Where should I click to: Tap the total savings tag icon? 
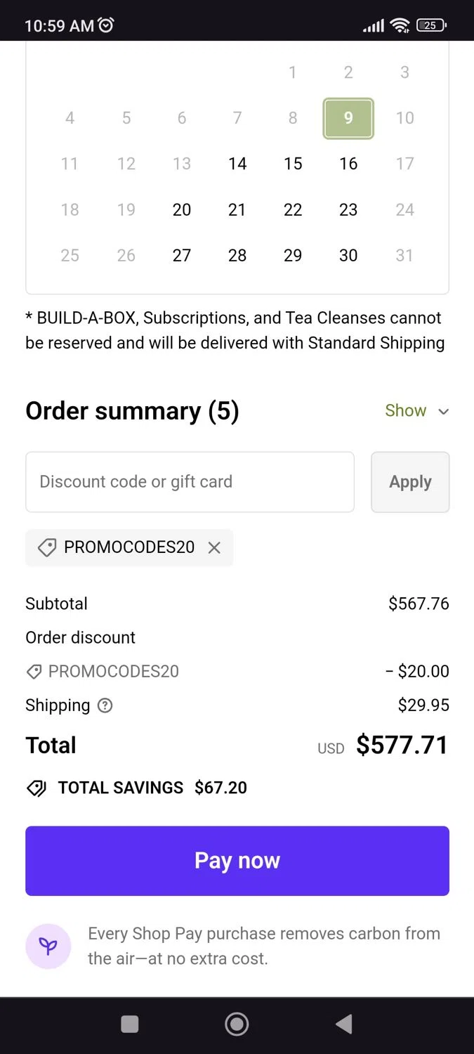[37, 788]
